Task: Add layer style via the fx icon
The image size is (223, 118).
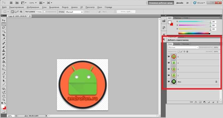Action: point(196,102)
